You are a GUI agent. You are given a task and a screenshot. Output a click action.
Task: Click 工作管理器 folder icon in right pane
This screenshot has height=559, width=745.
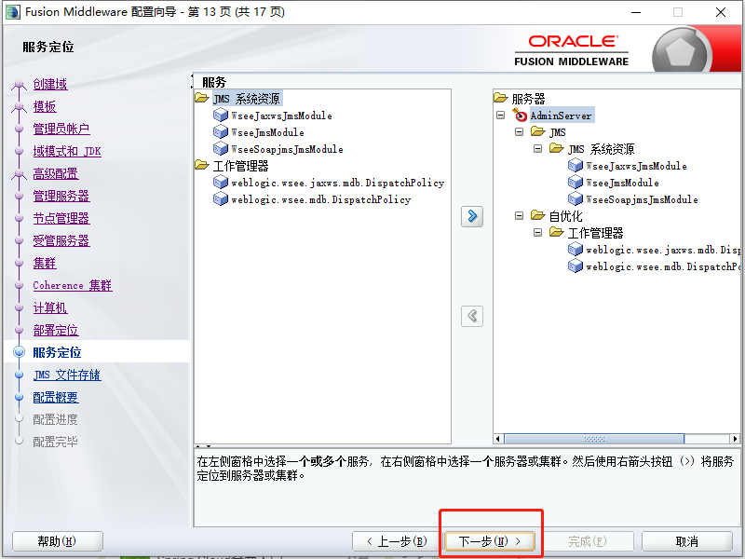point(556,232)
